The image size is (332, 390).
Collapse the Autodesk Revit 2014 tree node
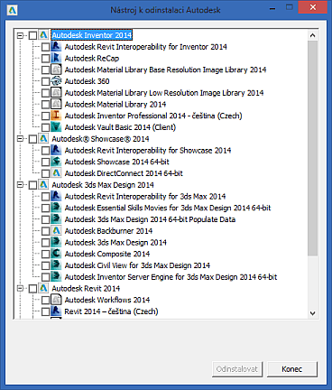pyautogui.click(x=20, y=288)
